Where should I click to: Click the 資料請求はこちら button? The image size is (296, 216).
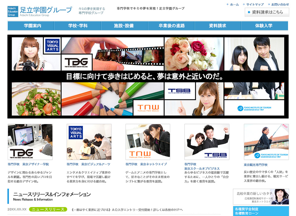point(267,12)
